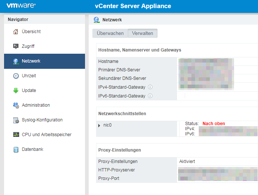Click the VMware logo

pos(21,6)
